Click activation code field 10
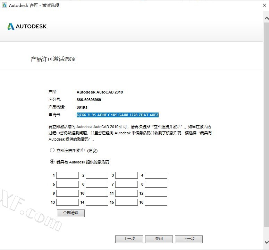This screenshot has width=269, height=250. tap(97, 193)
